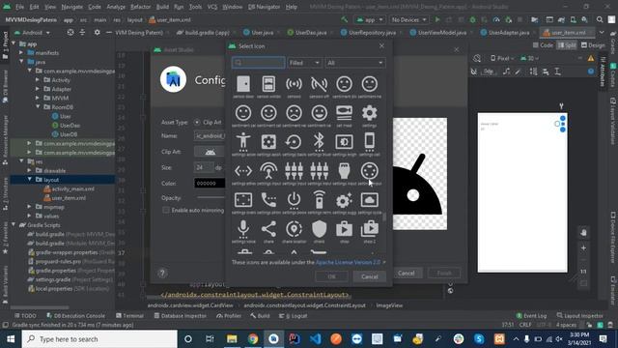Select the settings ethernet icon
This screenshot has height=348, width=618.
click(243, 171)
